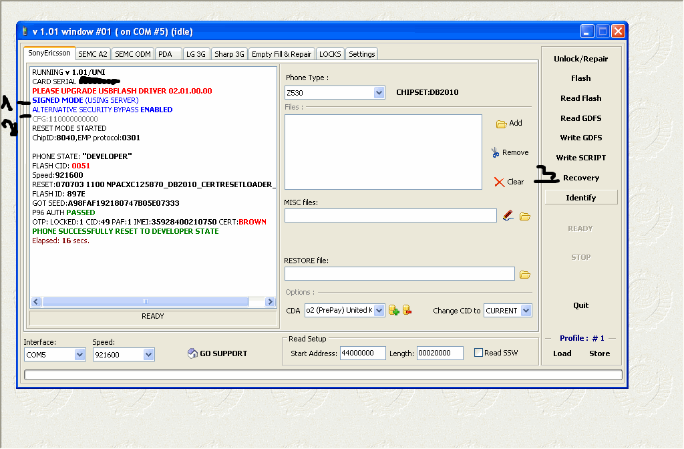Screen dimensions: 684x449
Task: Open the MISC files browse folder icon
Action: 525,216
